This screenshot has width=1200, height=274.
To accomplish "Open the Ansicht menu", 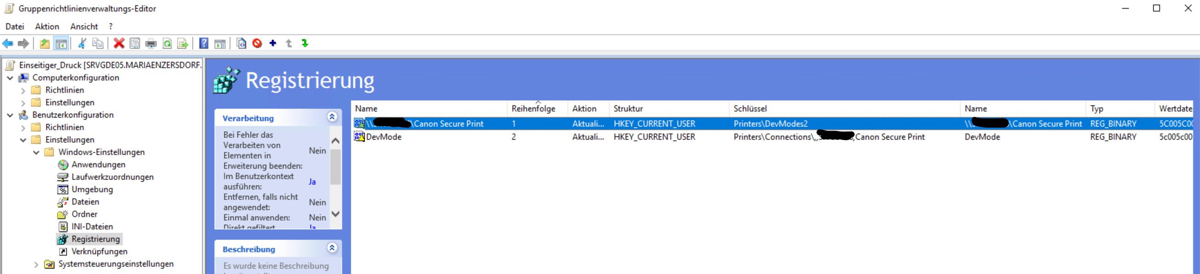I will tap(84, 27).
